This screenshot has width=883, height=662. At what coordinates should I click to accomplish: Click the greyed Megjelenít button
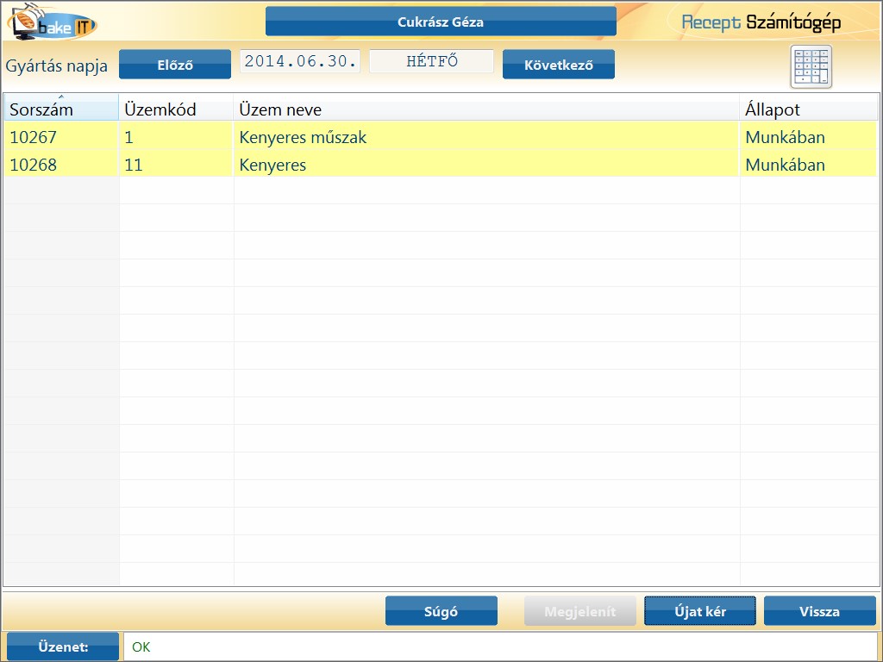pyautogui.click(x=580, y=611)
